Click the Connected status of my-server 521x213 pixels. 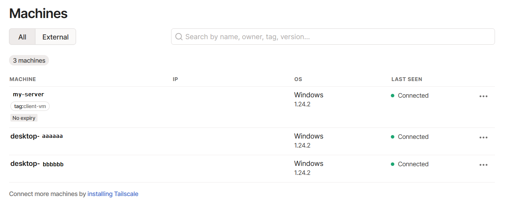(x=410, y=96)
